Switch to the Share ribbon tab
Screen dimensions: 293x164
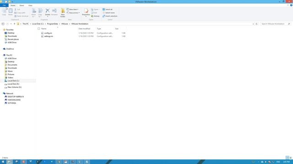22,5
